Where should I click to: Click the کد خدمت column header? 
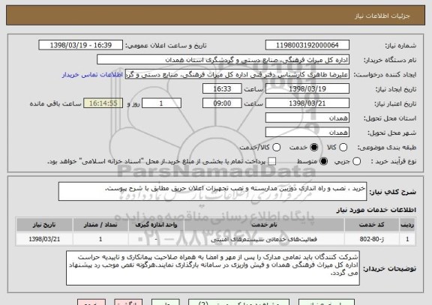pos(372,225)
